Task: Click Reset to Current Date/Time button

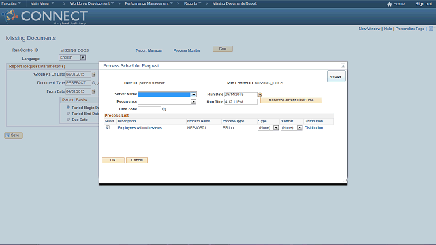Action: point(291,100)
